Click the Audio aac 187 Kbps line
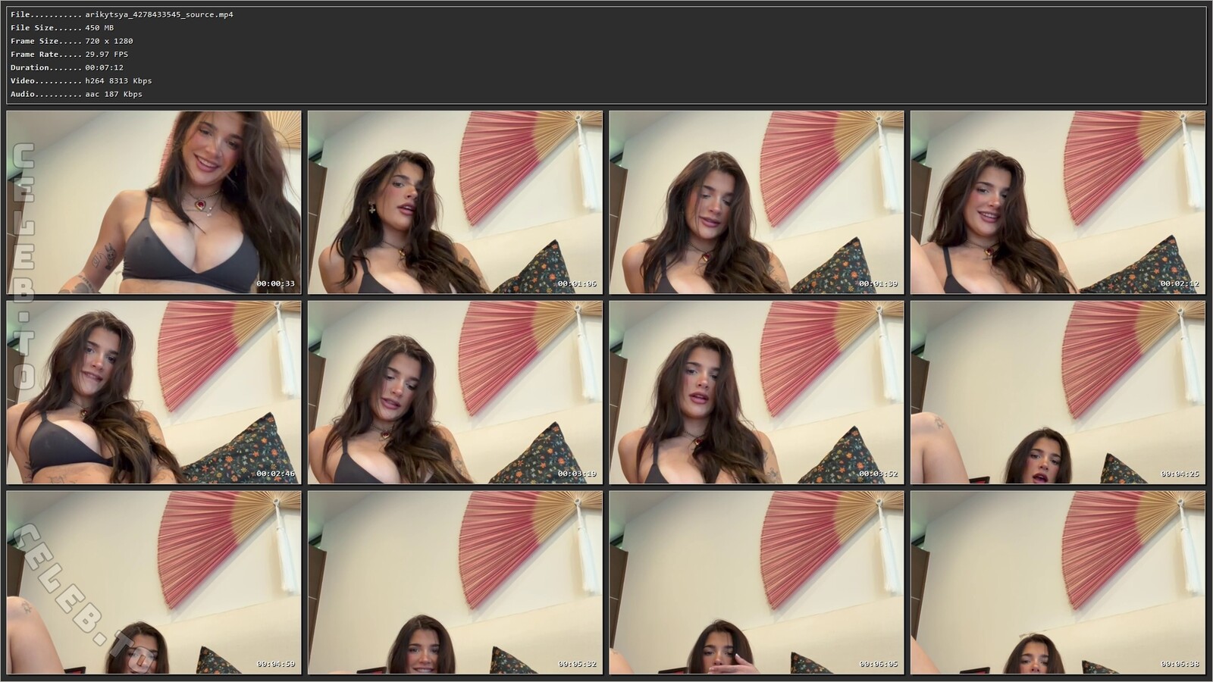 click(113, 94)
